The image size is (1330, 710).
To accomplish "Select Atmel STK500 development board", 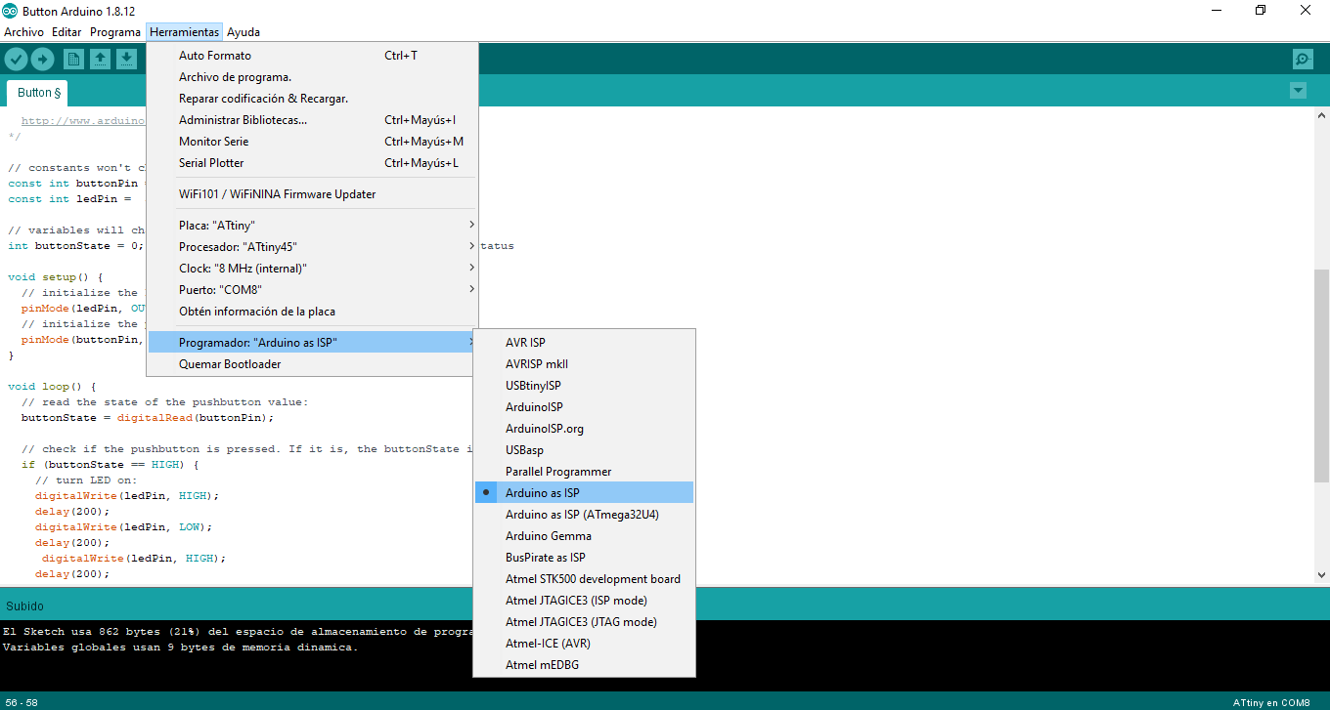I will pos(584,579).
